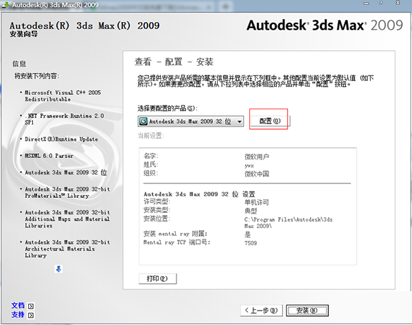
Task: Click the 信息 sidebar heading
Action: click(x=19, y=64)
